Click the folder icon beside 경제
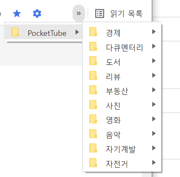The width and height of the screenshot is (180, 177). coord(93,32)
